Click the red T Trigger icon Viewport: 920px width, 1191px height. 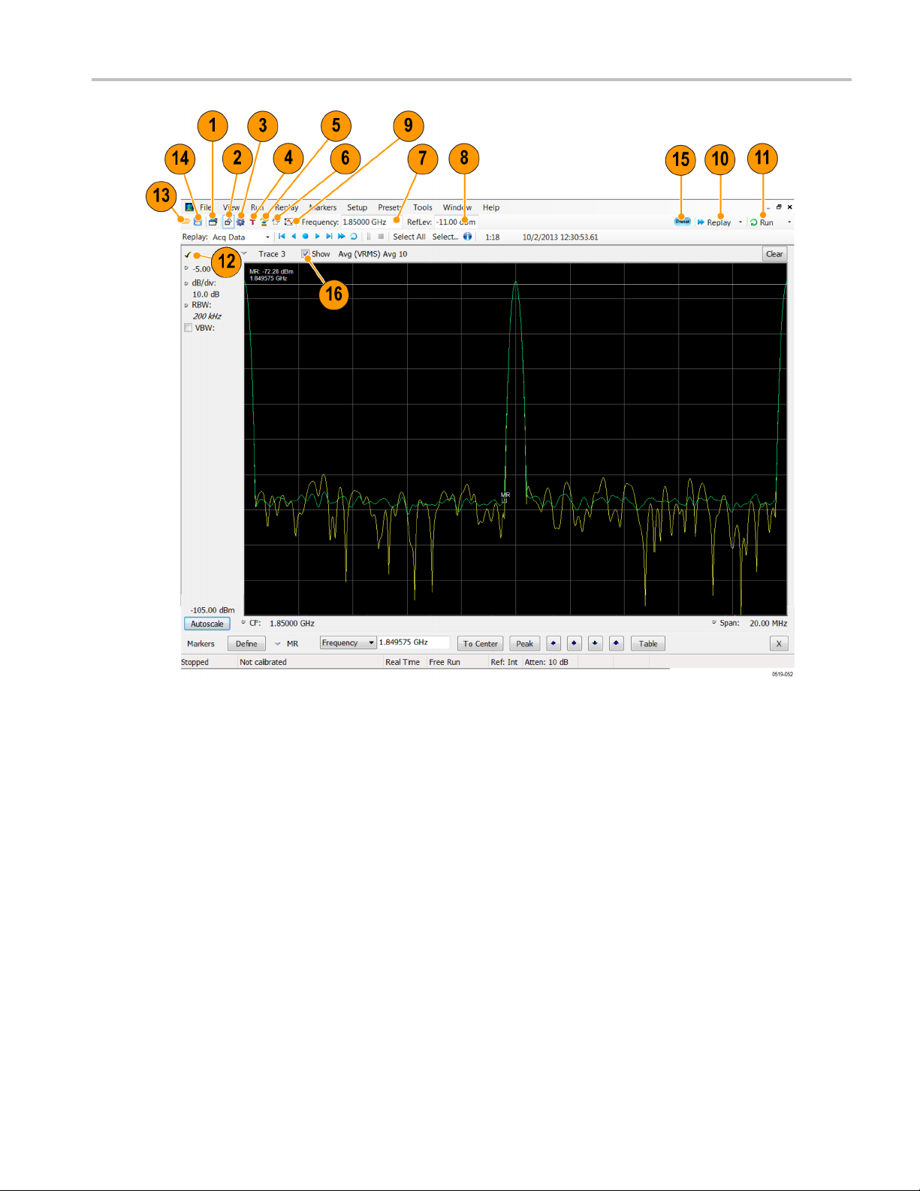[252, 222]
